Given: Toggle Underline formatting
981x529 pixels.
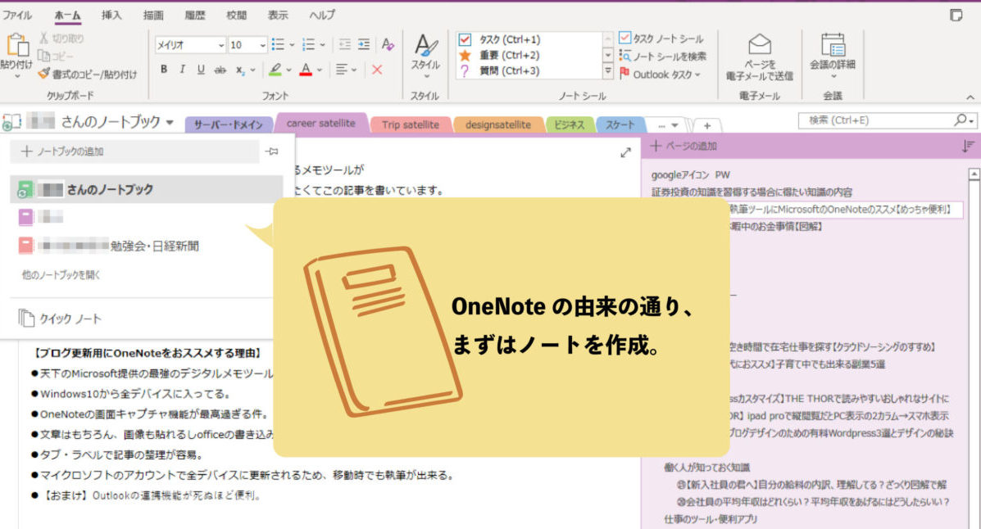Looking at the screenshot, I should (201, 70).
